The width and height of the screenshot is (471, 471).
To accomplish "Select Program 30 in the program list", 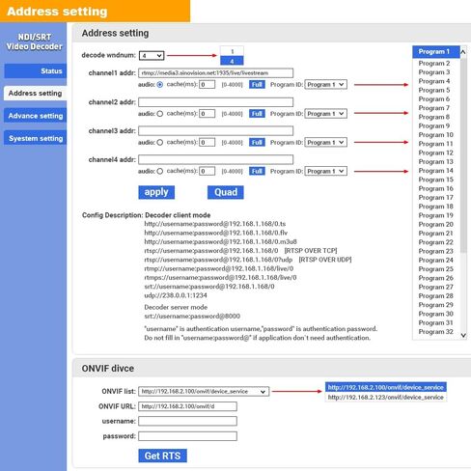I will point(436,314).
